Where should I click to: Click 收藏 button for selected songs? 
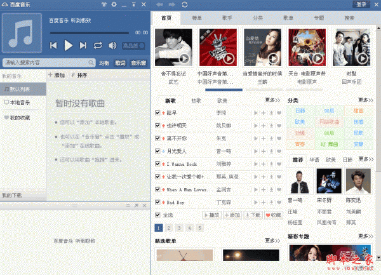[274, 215]
